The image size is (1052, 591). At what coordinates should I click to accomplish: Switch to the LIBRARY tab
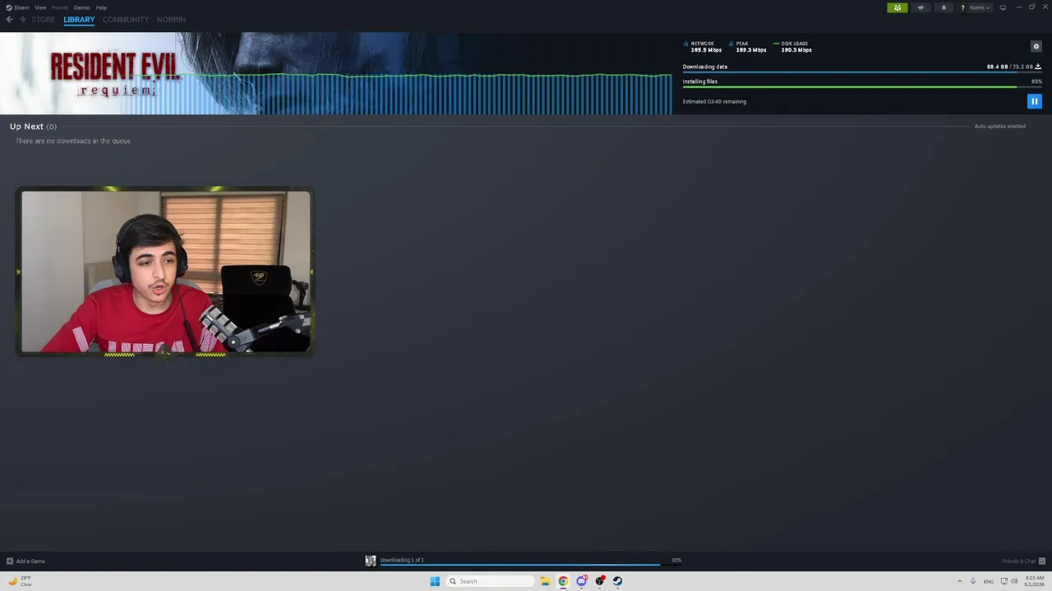(79, 20)
